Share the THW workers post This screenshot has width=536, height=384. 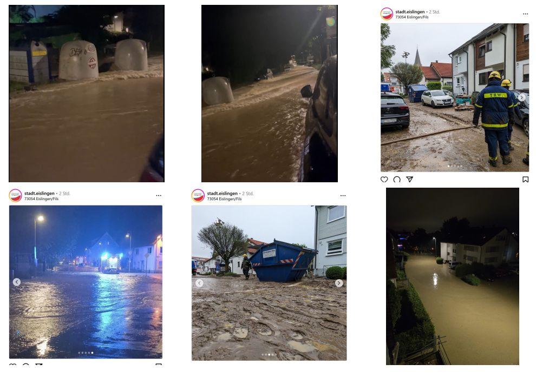pyautogui.click(x=409, y=180)
